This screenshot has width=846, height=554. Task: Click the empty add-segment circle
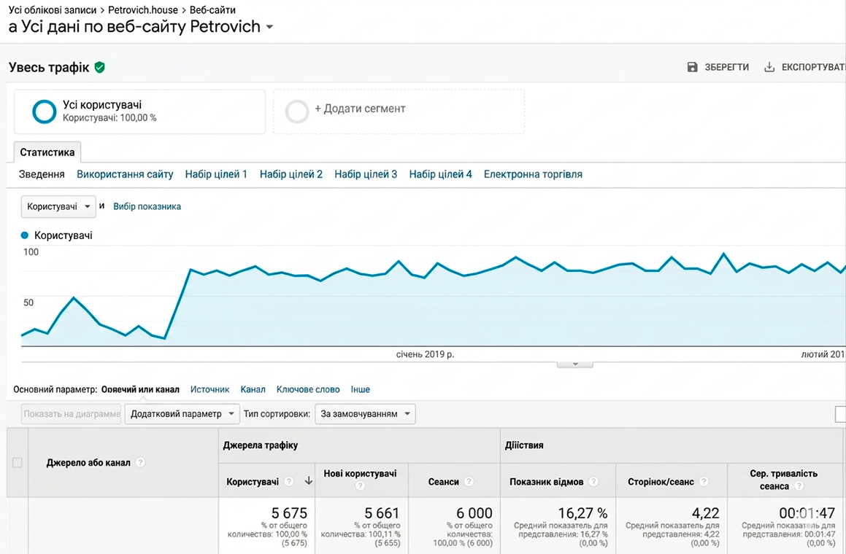click(297, 112)
